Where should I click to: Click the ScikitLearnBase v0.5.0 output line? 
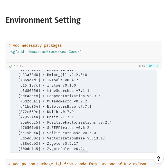click(x=57, y=133)
